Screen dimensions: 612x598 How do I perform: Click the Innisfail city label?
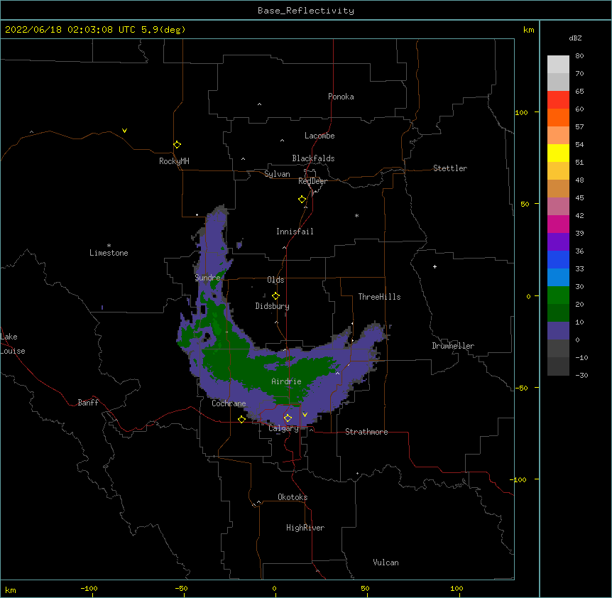click(x=295, y=232)
